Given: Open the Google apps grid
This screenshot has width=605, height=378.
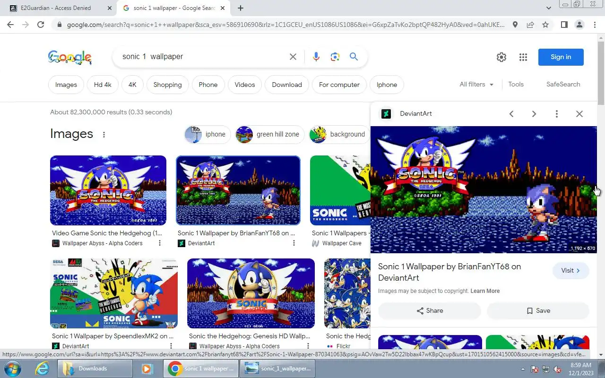Looking at the screenshot, I should [523, 57].
